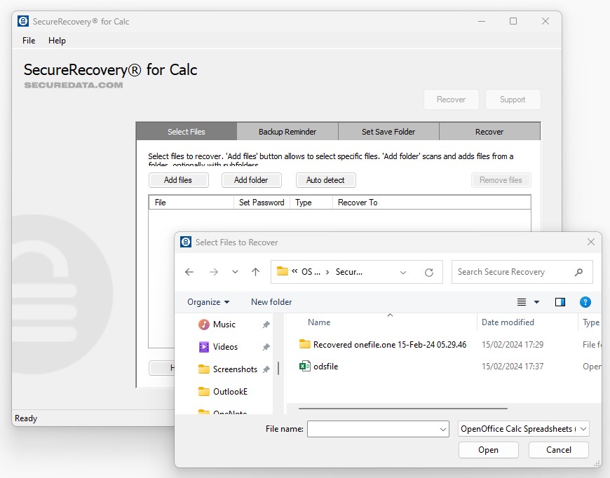This screenshot has height=478, width=610.
Task: Open the File menu
Action: coord(29,41)
